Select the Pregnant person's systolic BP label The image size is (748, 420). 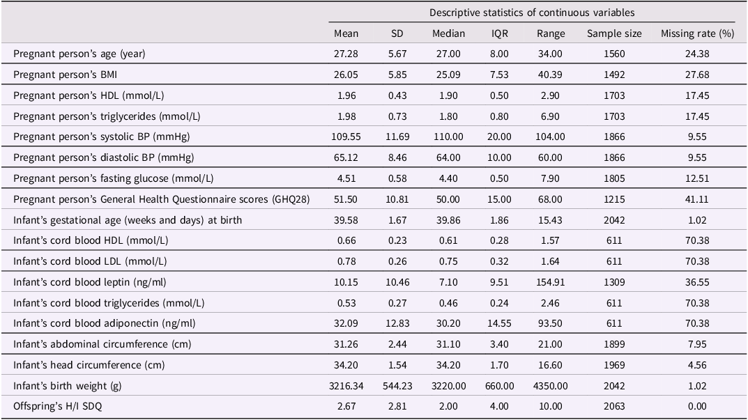(x=101, y=137)
